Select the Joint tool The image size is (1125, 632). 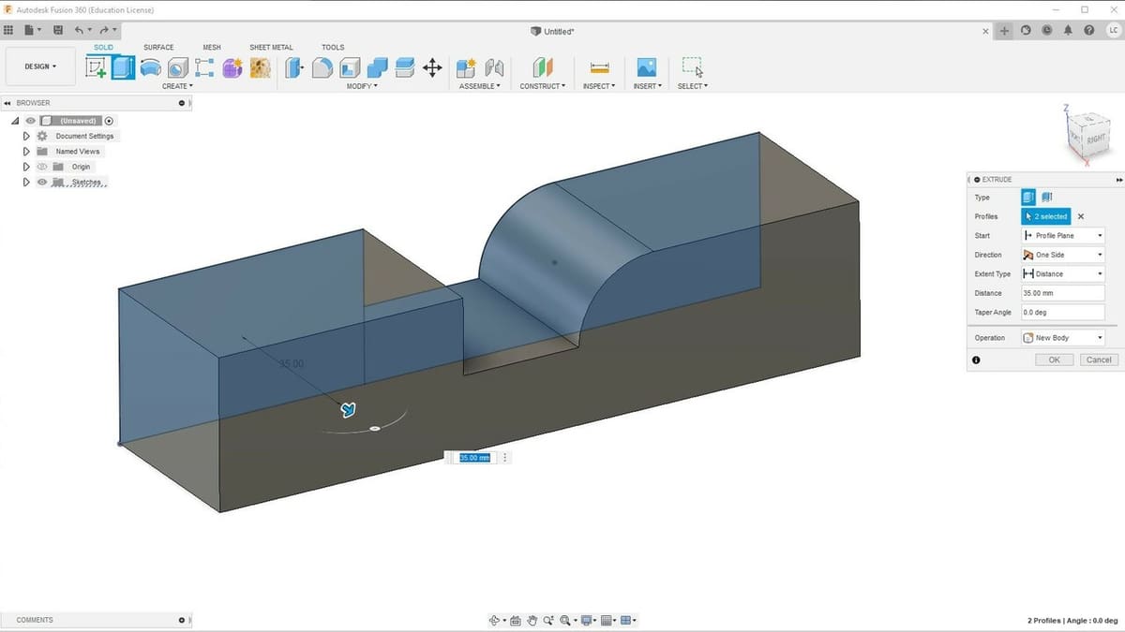[x=494, y=67]
